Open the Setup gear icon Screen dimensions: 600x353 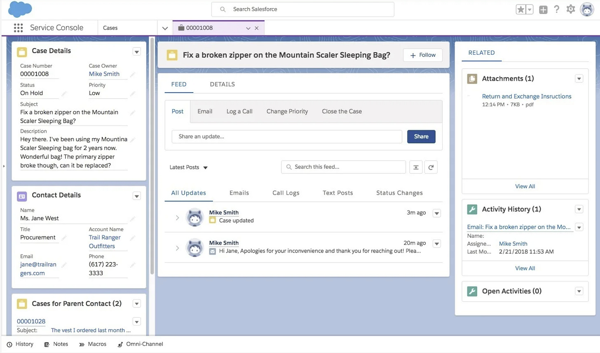coord(571,9)
